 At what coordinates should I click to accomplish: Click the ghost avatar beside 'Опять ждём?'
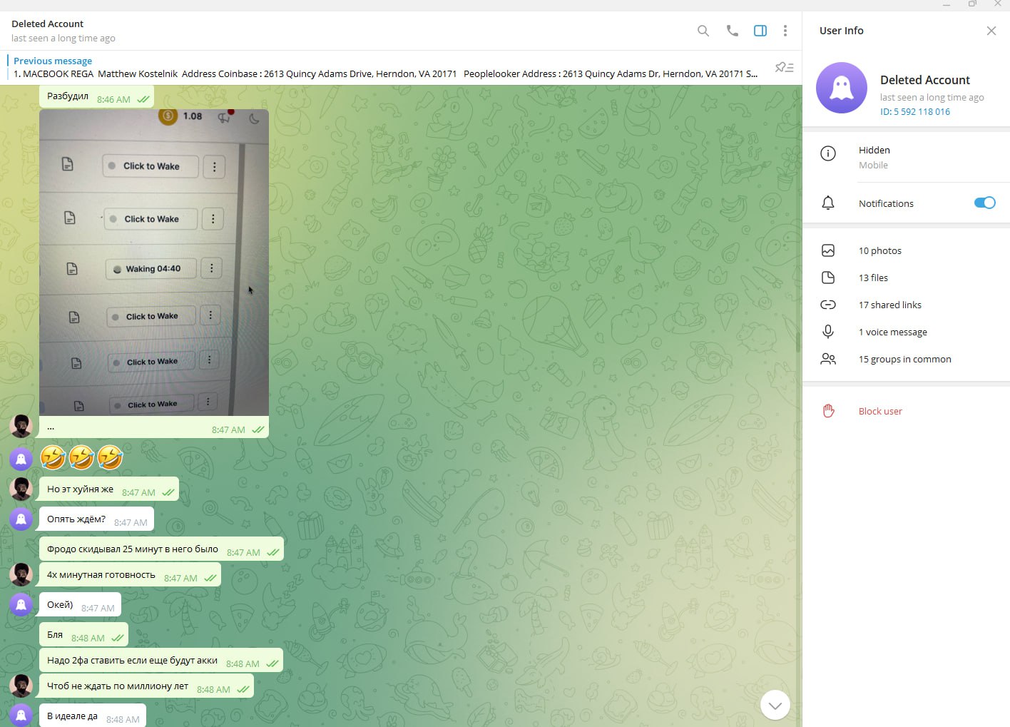point(21,519)
